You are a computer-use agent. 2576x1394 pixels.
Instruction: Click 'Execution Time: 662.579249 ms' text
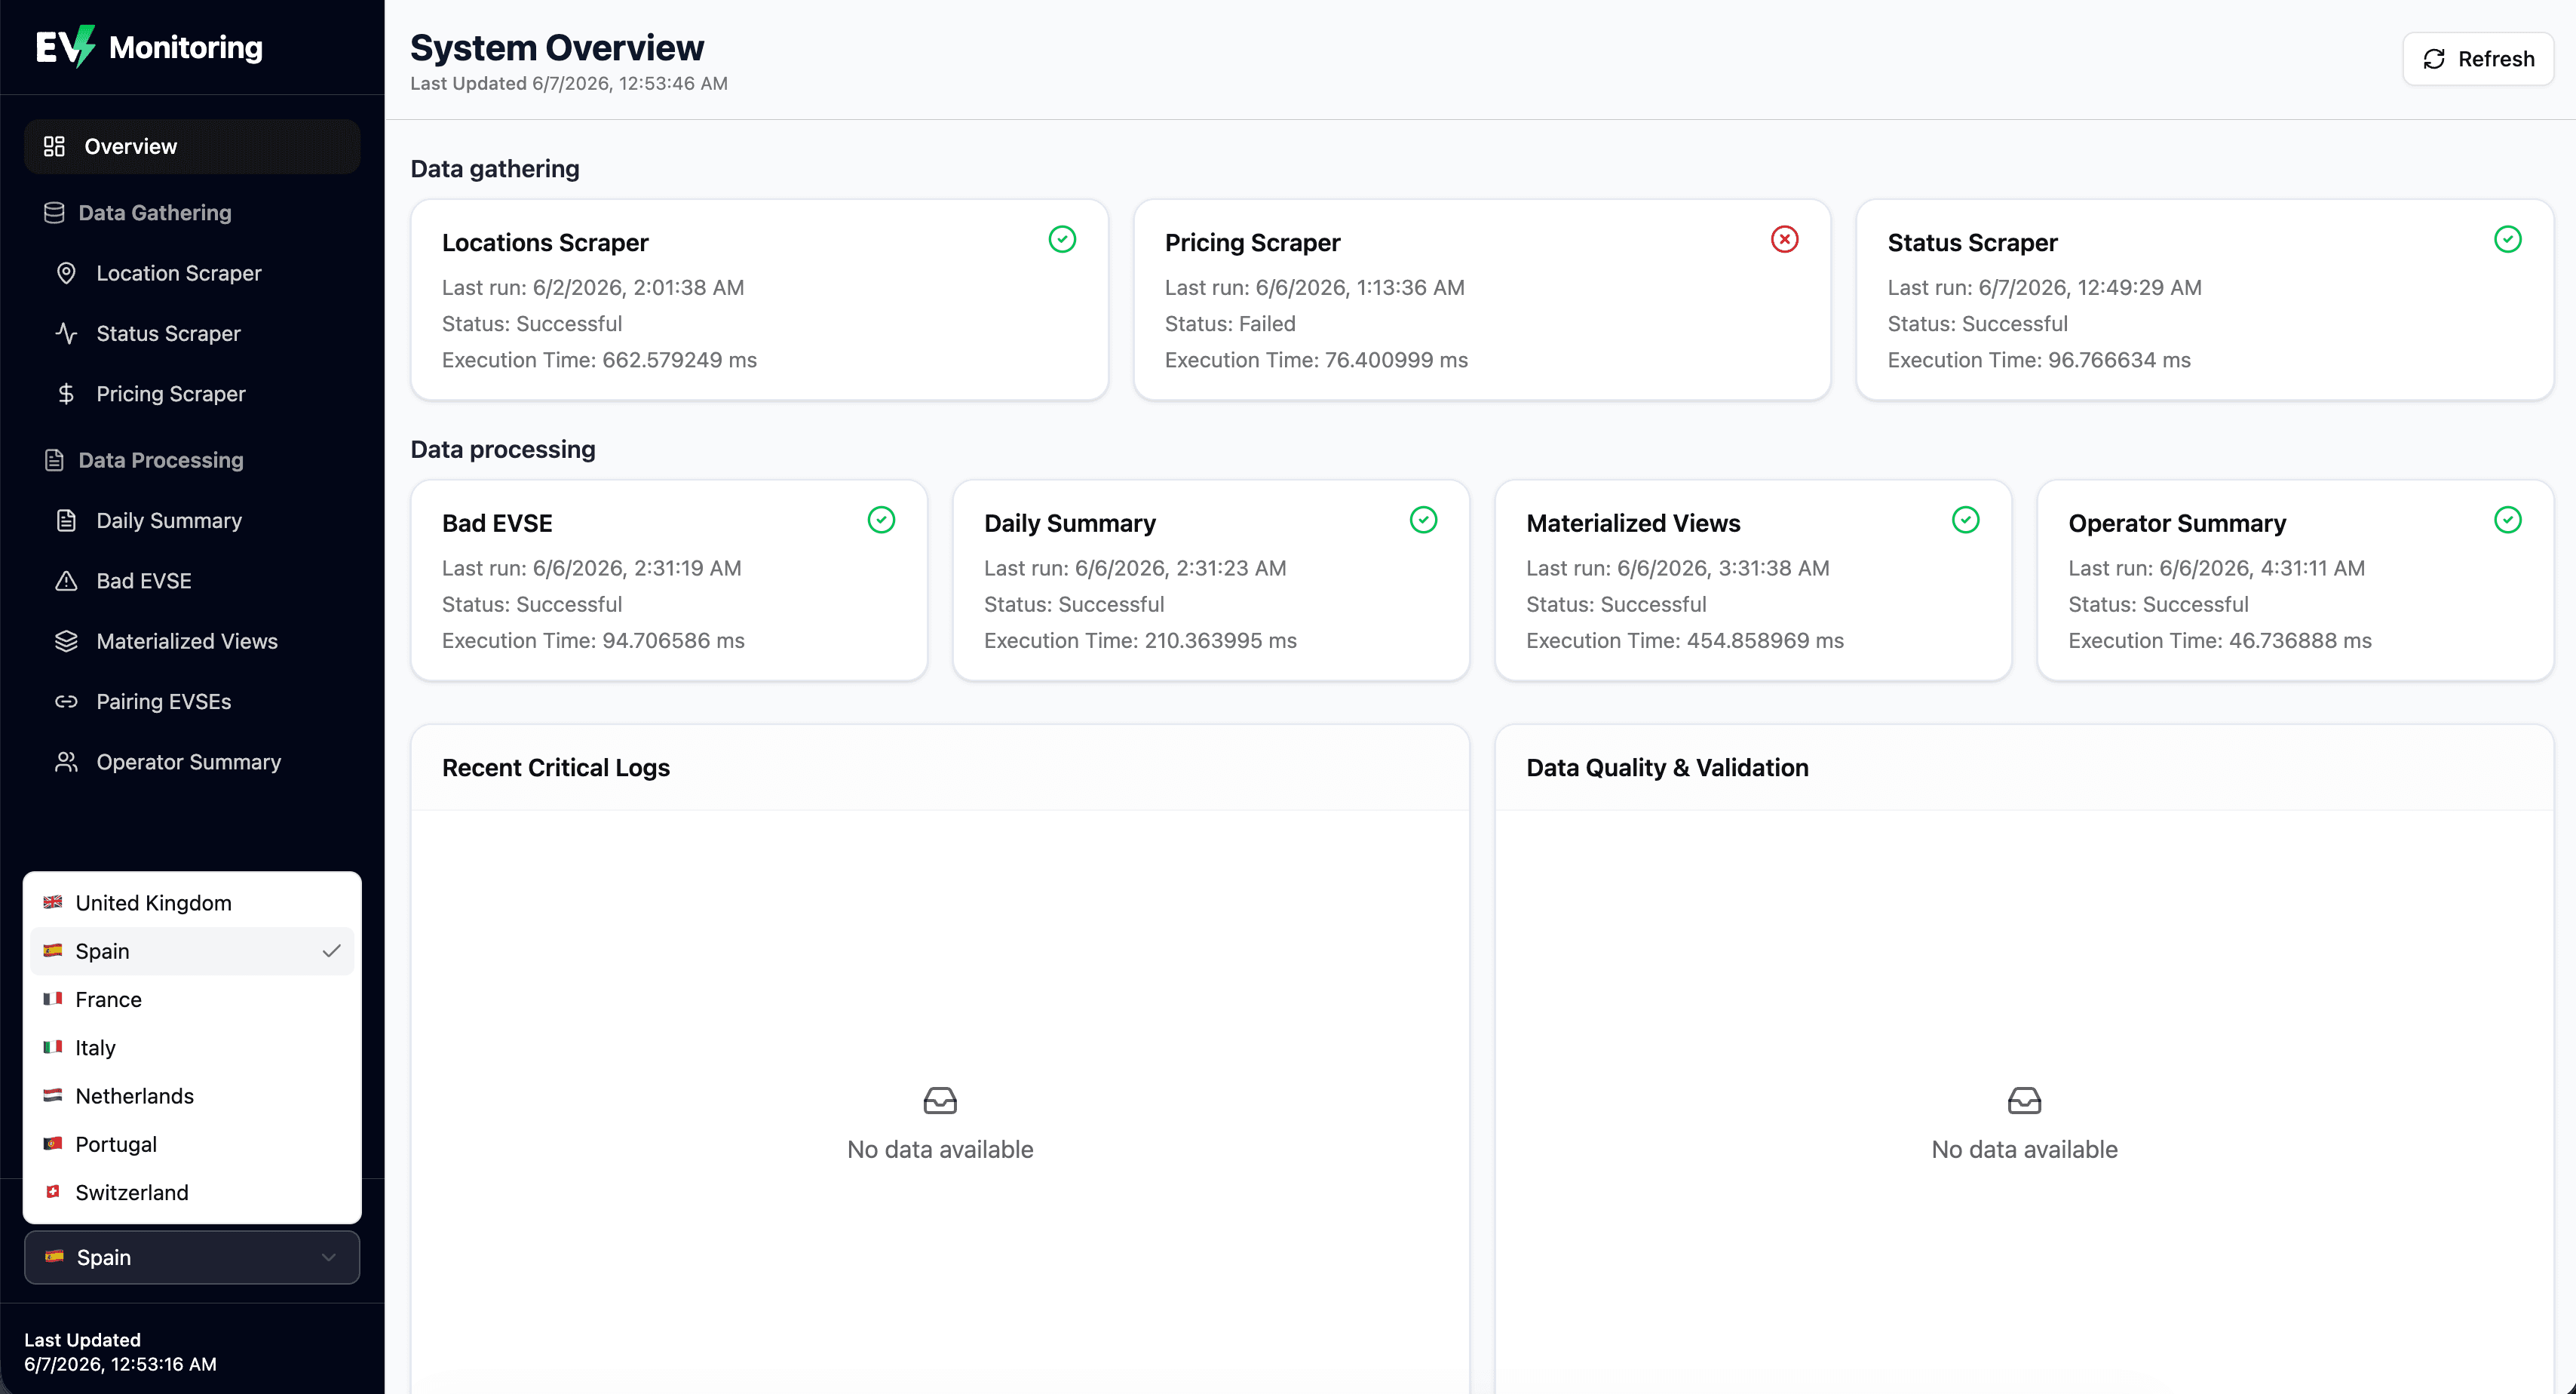(599, 360)
